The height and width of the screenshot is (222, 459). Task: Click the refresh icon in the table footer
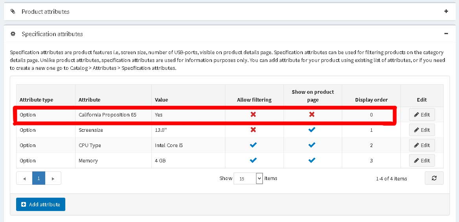coord(434,178)
